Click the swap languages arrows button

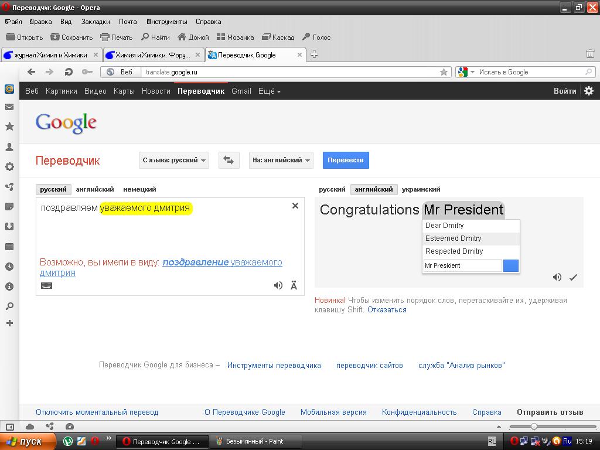pyautogui.click(x=229, y=160)
